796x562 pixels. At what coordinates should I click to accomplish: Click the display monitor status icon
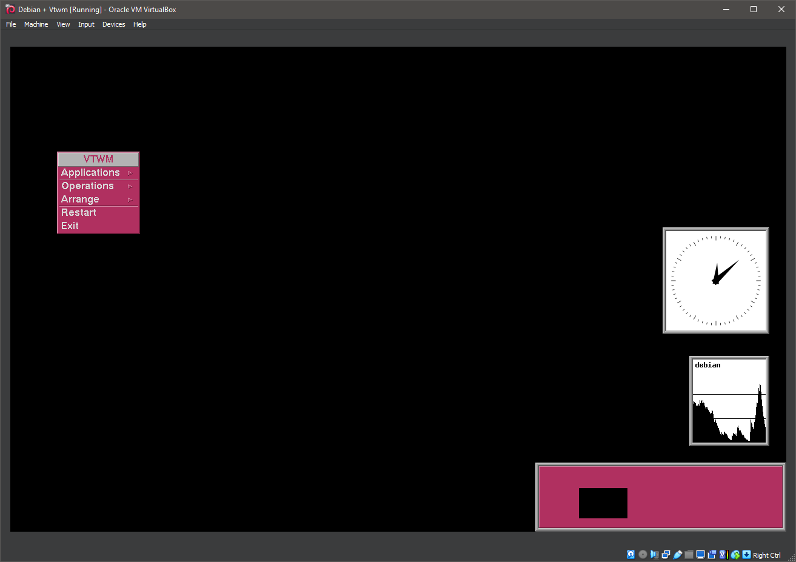700,554
